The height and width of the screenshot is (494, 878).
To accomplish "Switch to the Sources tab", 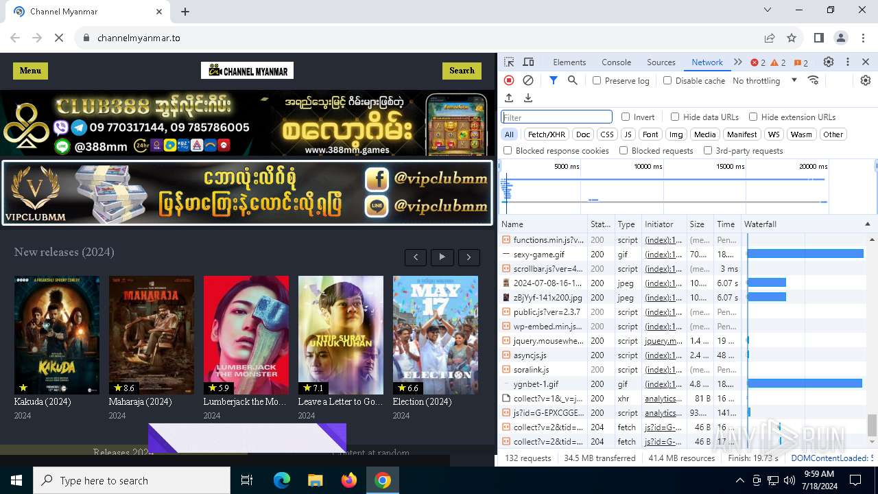I will 661,62.
